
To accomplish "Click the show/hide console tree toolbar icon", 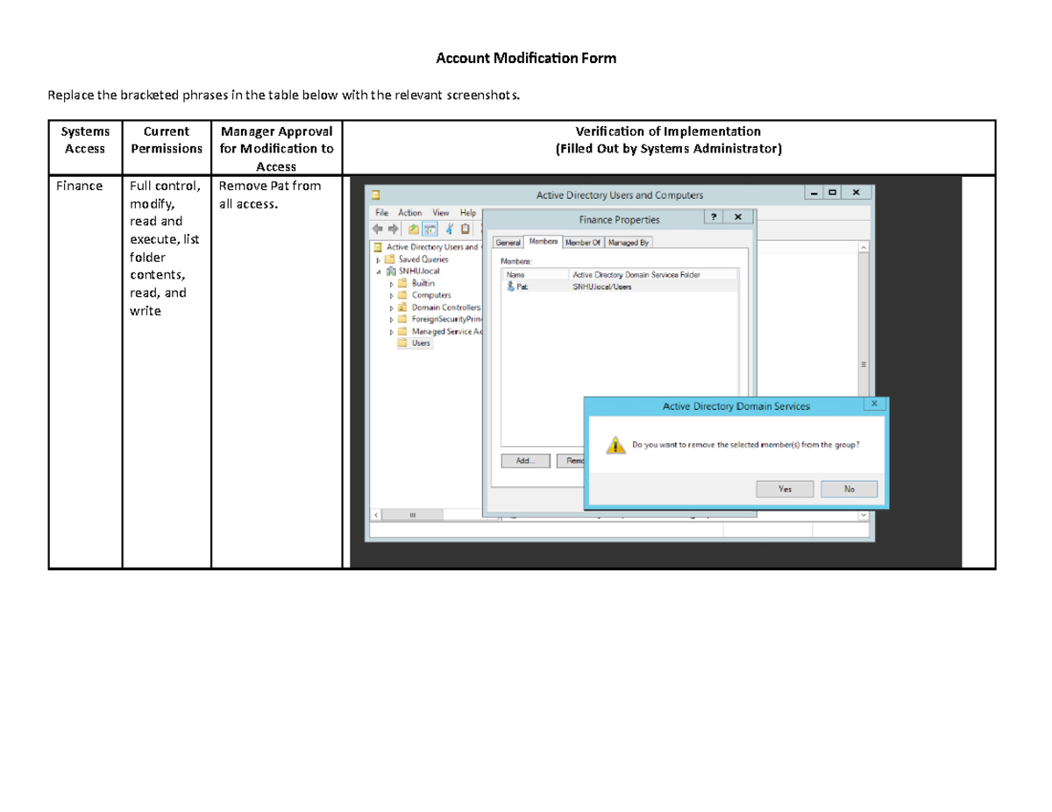I will [x=430, y=229].
